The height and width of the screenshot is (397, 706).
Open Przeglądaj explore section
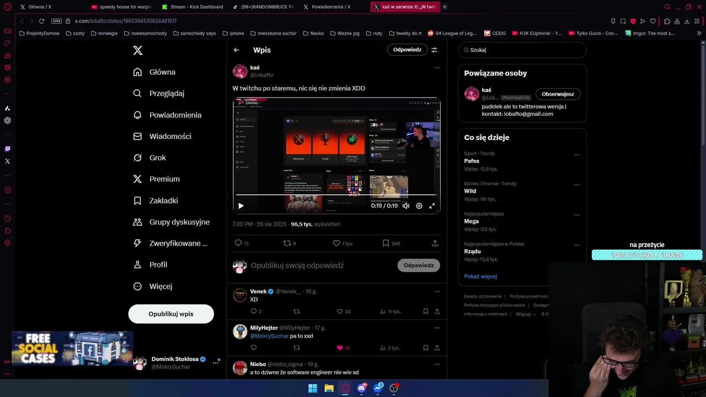click(x=159, y=93)
